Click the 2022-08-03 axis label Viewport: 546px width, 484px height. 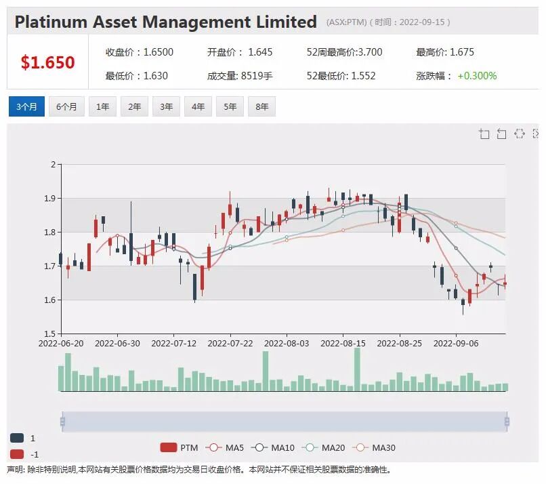(287, 344)
